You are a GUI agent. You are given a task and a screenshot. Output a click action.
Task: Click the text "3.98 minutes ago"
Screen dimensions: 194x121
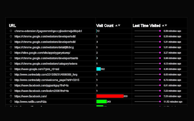coord(172,58)
